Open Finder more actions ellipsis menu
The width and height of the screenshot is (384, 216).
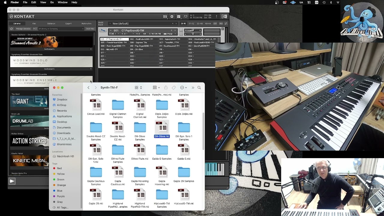tap(184, 88)
